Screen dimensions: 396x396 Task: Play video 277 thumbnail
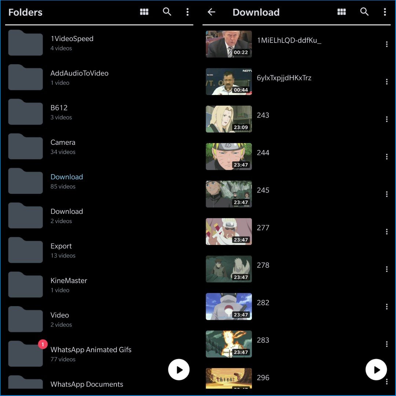click(x=229, y=232)
